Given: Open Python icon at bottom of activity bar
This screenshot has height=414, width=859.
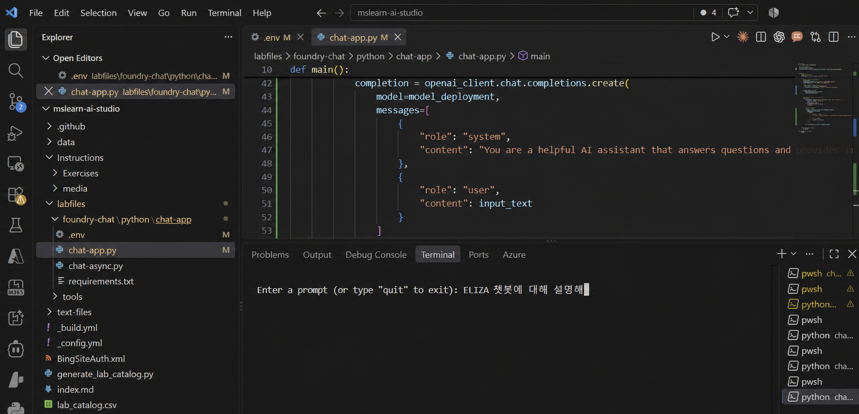Looking at the screenshot, I should click(16, 408).
